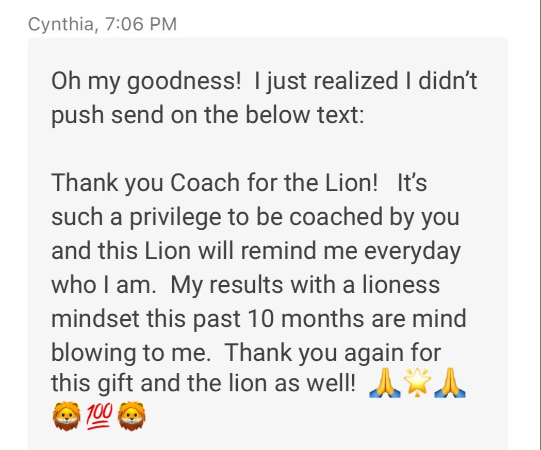Click the line "push send on the below text:"
Image resolution: width=541 pixels, height=450 pixels.
click(x=208, y=115)
